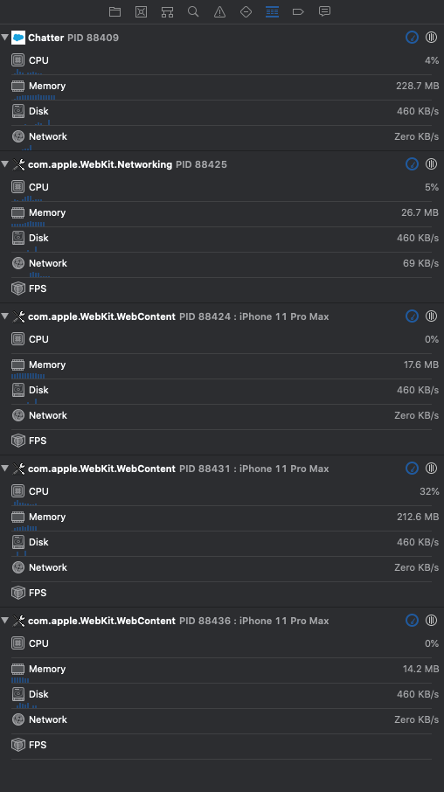Toggle the pause button for Chatter process
The image size is (444, 792).
(431, 37)
